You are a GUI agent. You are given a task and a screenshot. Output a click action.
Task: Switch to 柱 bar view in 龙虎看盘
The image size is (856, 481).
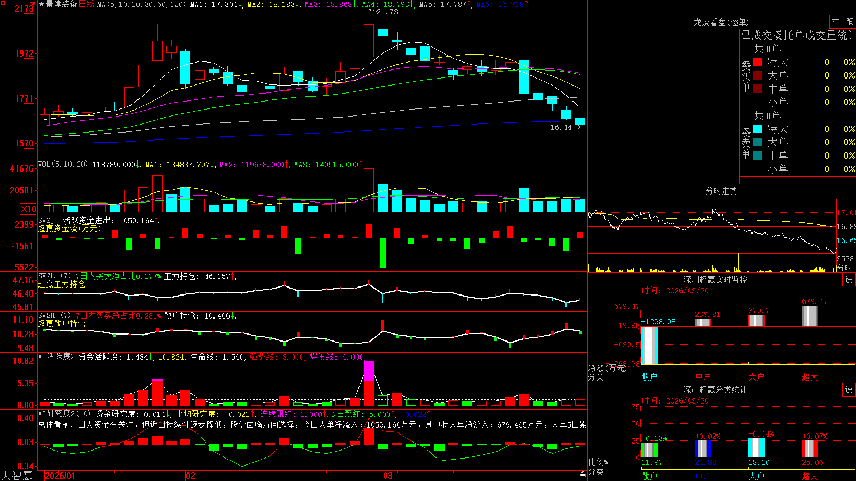point(836,22)
